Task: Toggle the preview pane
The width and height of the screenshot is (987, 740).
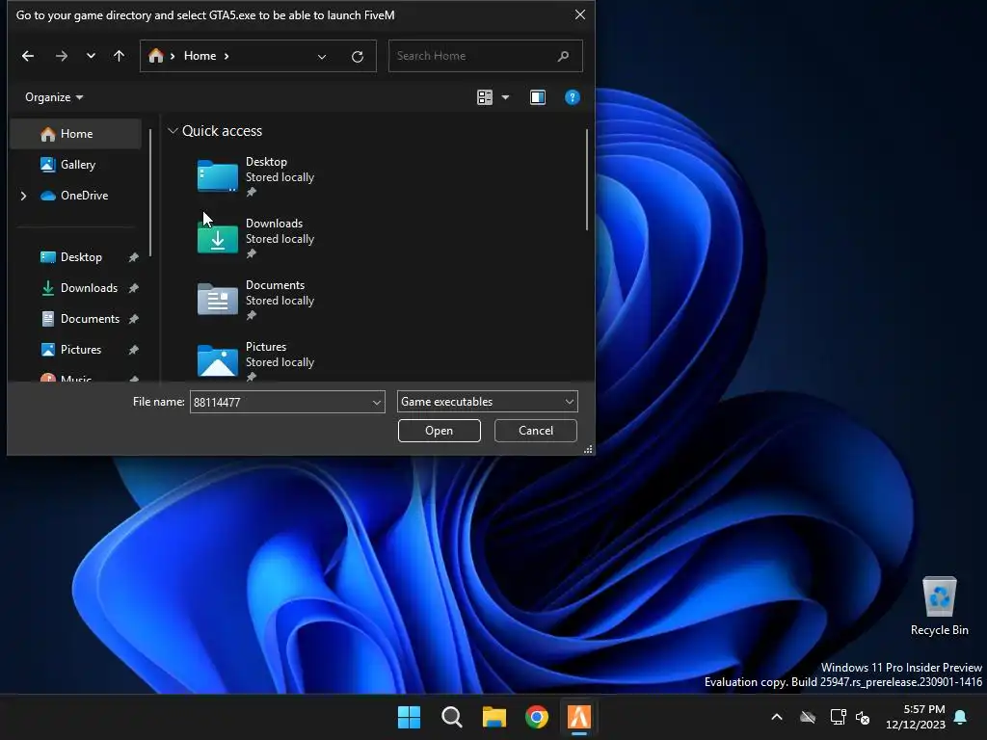Action: point(538,97)
